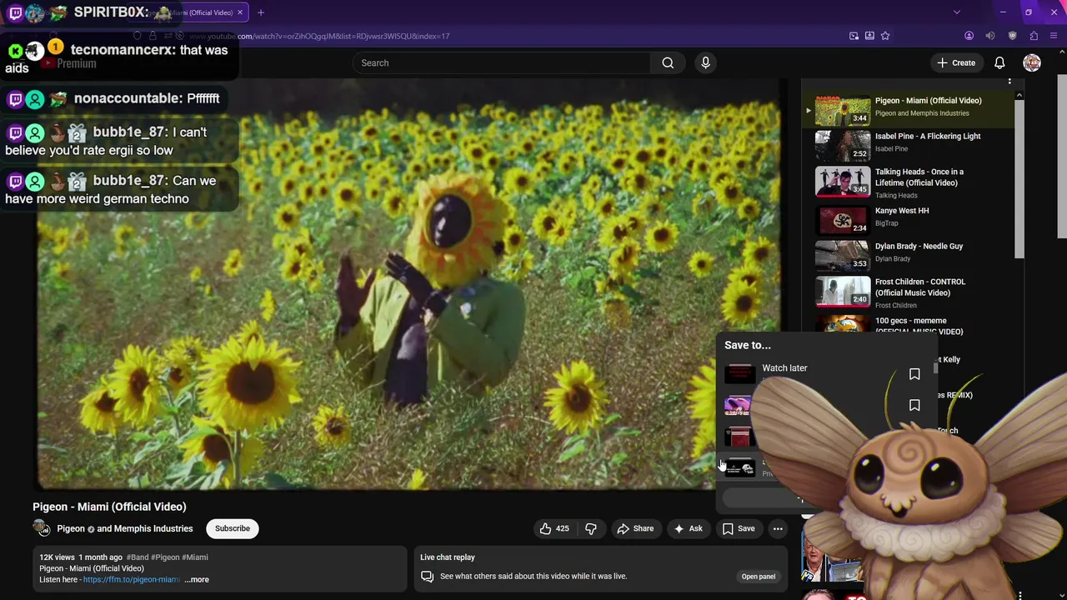Viewport: 1067px width, 600px height.
Task: Open Frost Children CONTROL thumbnail
Action: tap(842, 292)
